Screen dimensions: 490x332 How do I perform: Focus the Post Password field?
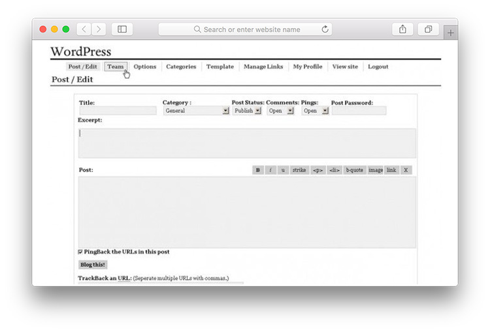359,110
